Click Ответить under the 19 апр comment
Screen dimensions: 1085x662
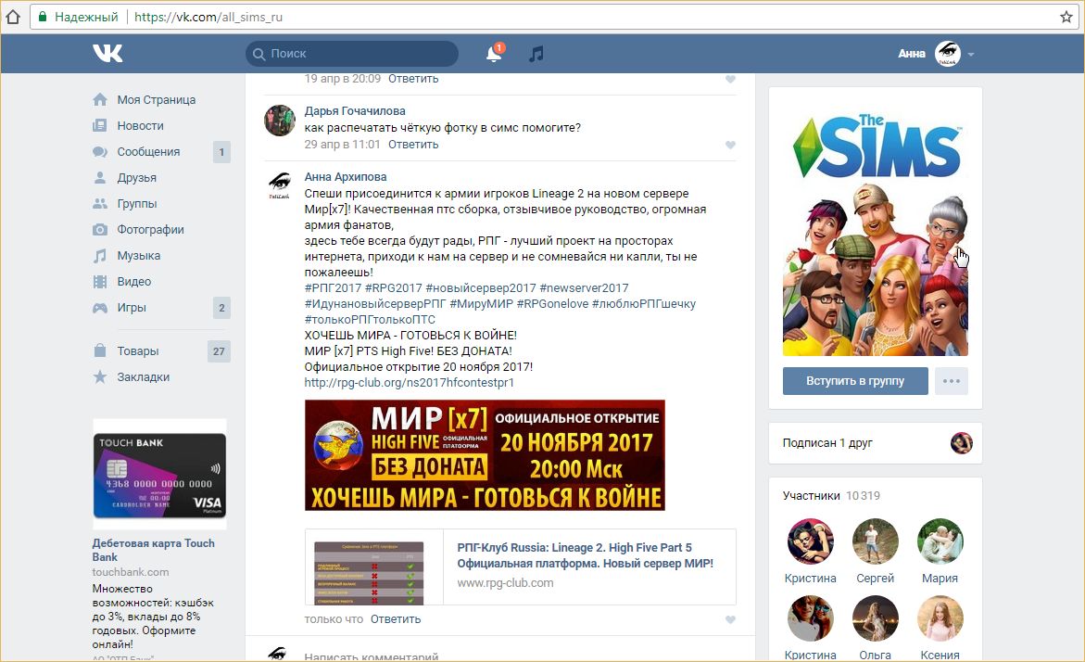pyautogui.click(x=413, y=78)
